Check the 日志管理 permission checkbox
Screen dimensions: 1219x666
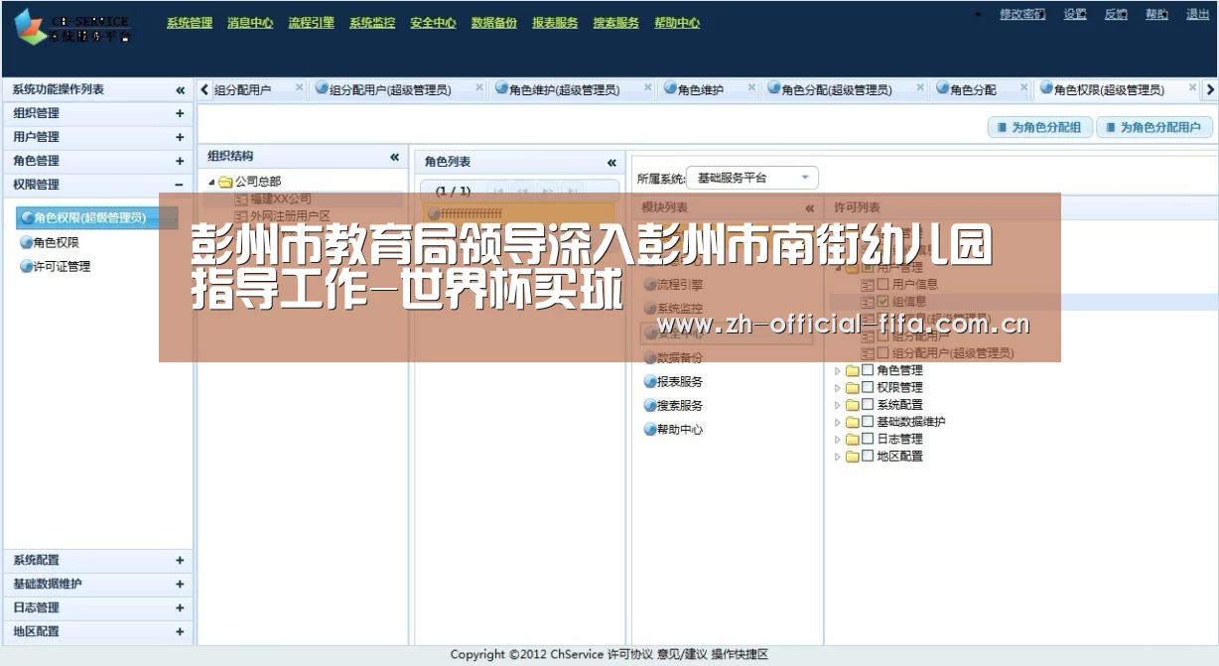868,438
